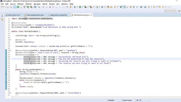Click the Resume debug icon

pos(44,7)
